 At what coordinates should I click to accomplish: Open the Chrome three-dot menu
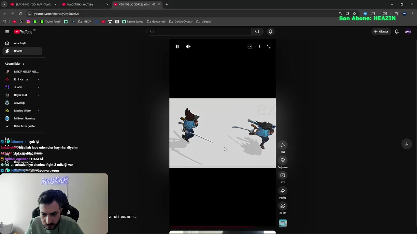[x=412, y=14]
